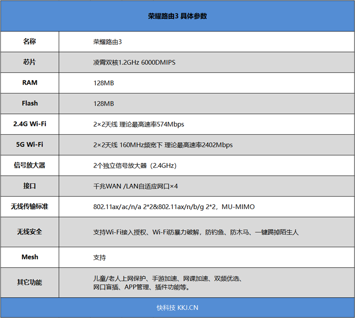
Task: Select the 信号放大器 row label
Action: pyautogui.click(x=29, y=165)
